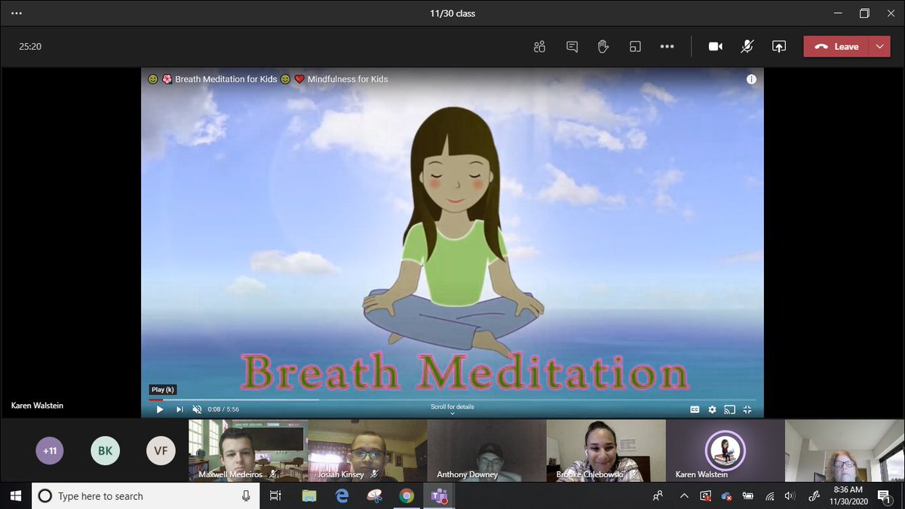Open the paint palette app on taskbar
This screenshot has width=905, height=509.
coord(374,495)
